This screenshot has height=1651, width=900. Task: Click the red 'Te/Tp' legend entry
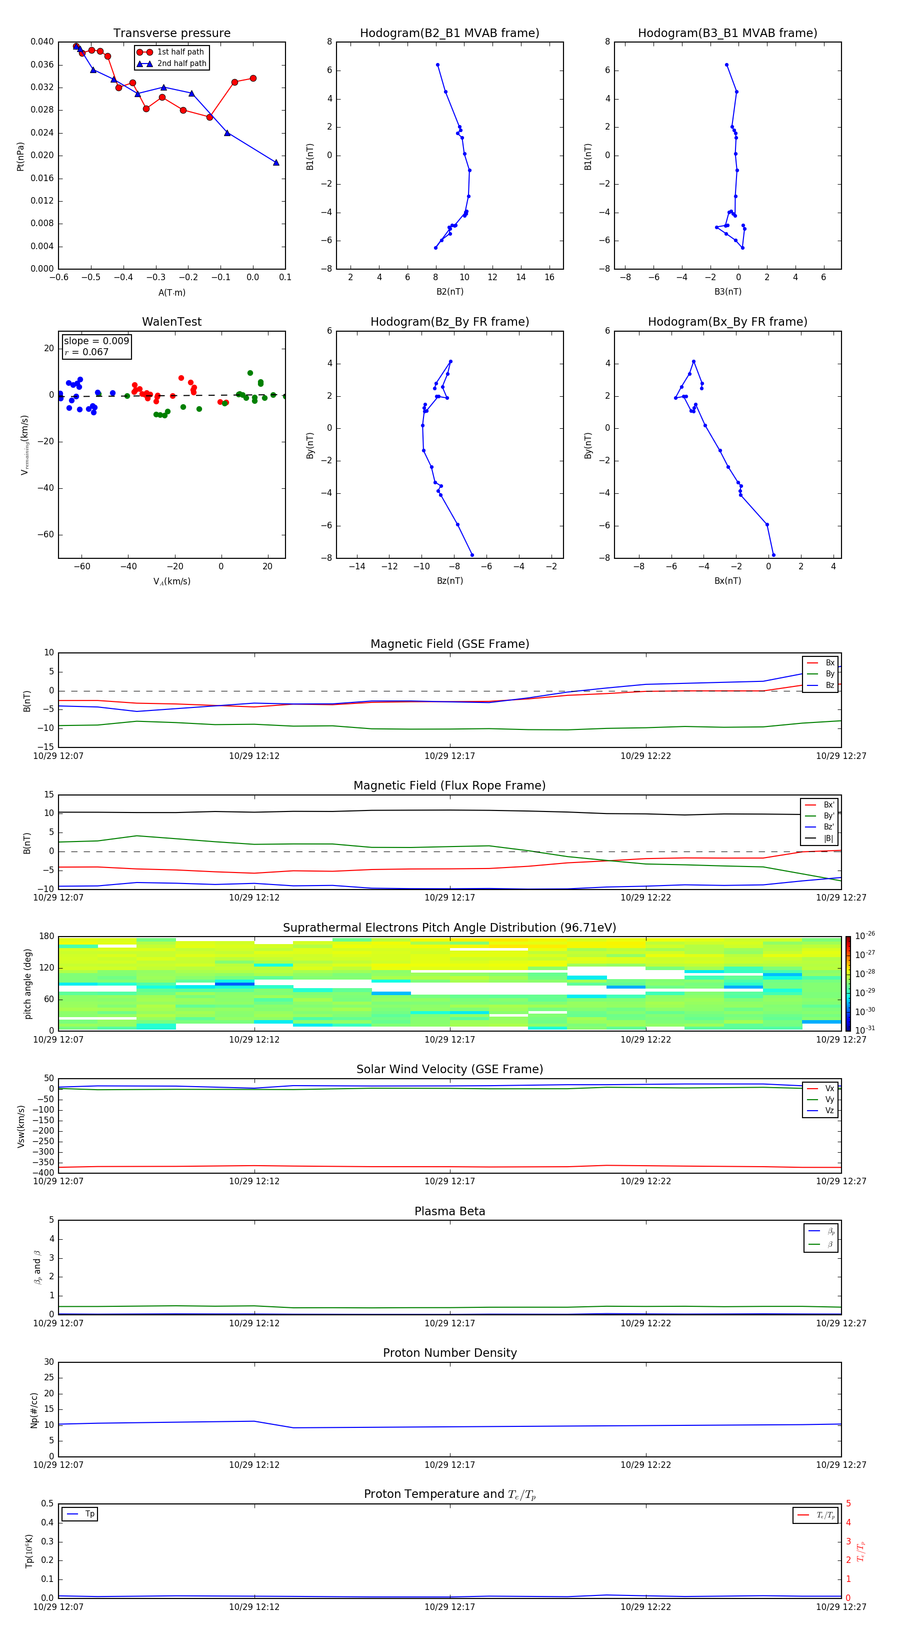click(816, 1515)
